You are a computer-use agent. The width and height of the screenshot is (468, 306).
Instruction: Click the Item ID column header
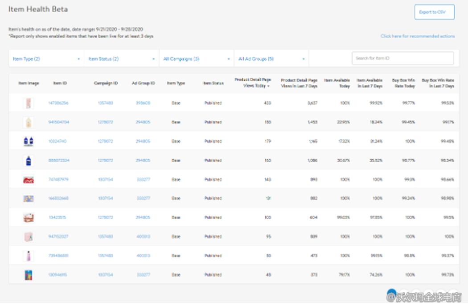tap(60, 83)
